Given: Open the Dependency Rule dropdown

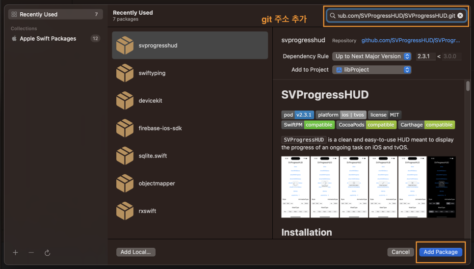Looking at the screenshot, I should pos(372,56).
